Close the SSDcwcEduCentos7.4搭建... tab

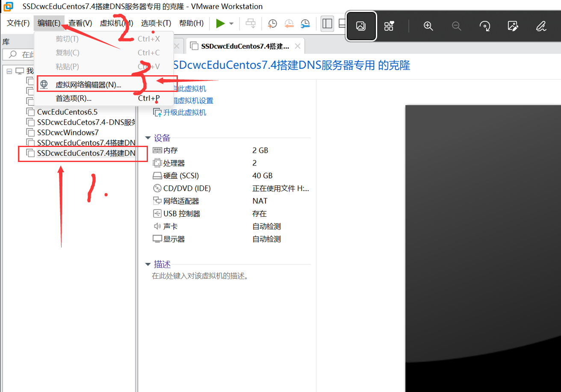tap(298, 46)
